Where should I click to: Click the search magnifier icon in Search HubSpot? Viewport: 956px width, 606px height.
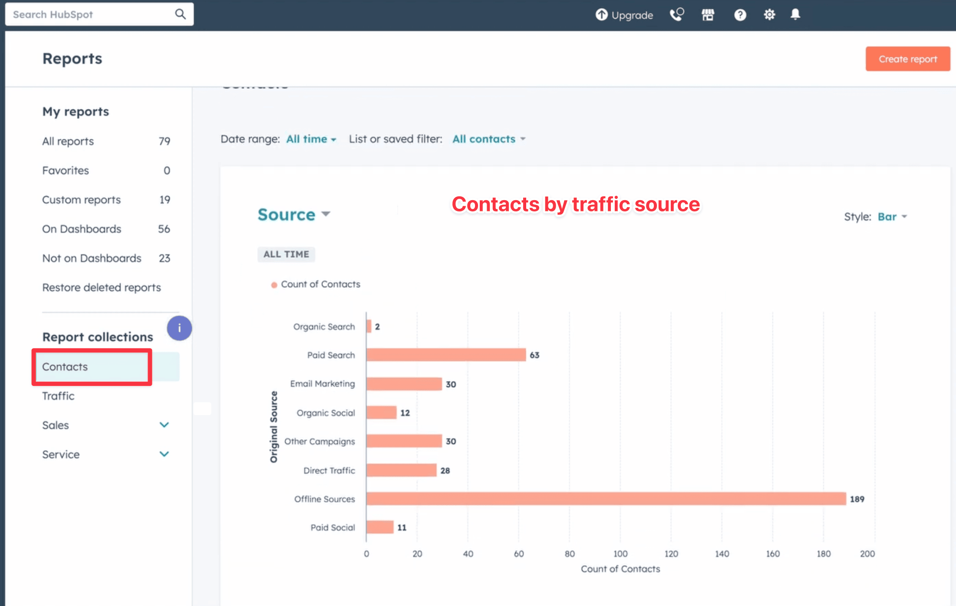click(180, 13)
